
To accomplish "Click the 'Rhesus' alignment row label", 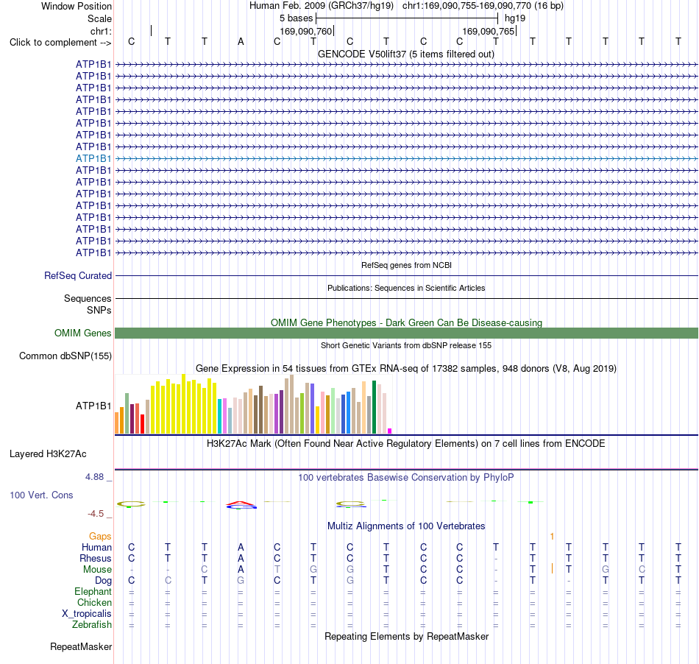I will point(96,558).
